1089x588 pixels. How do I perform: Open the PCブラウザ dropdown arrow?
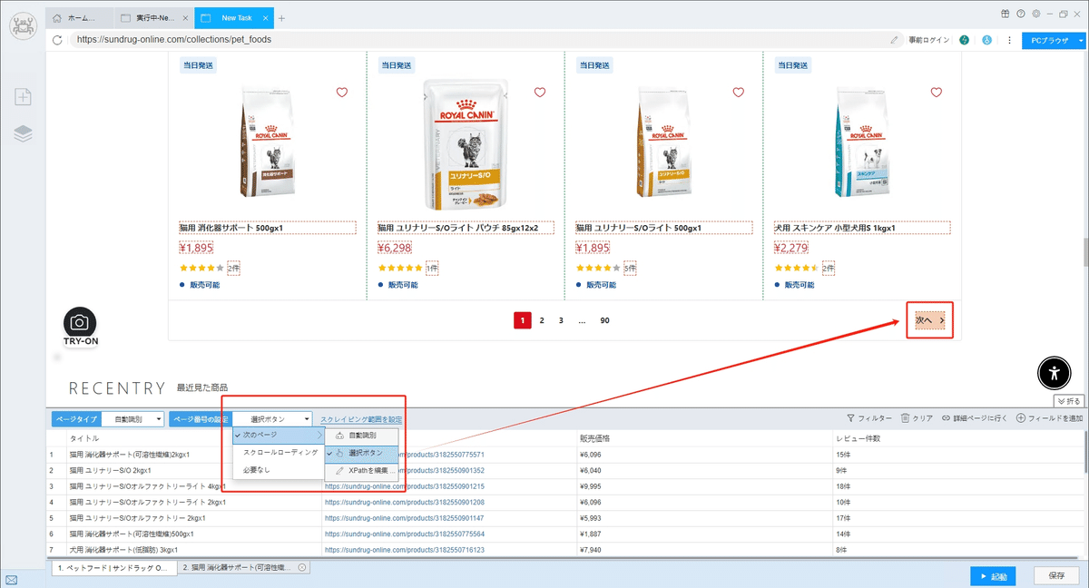[x=1081, y=40]
